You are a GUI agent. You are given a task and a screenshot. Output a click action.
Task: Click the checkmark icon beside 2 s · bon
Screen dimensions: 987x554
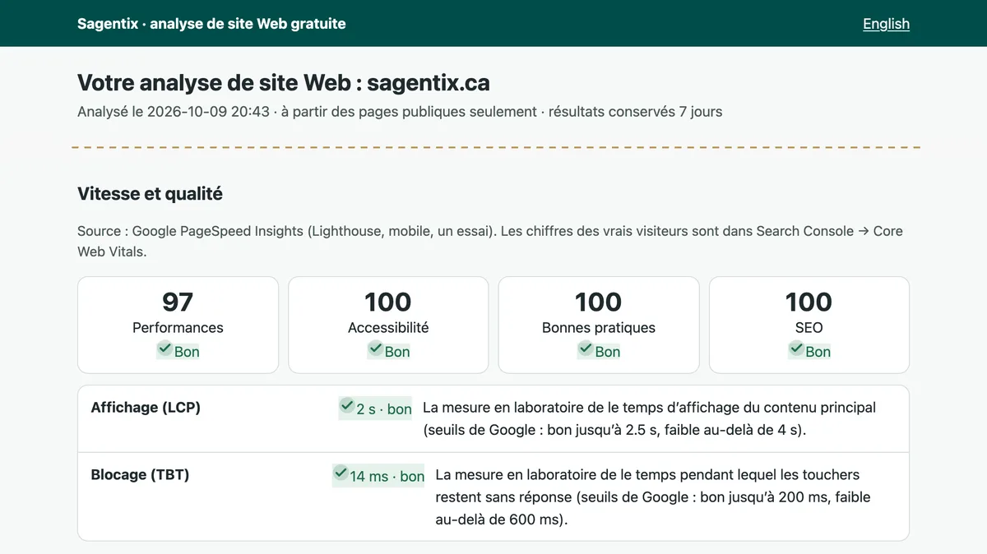(347, 407)
